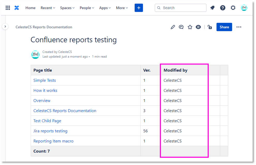The image size is (256, 165).
Task: Click the Page title column header
Action: coord(86,70)
